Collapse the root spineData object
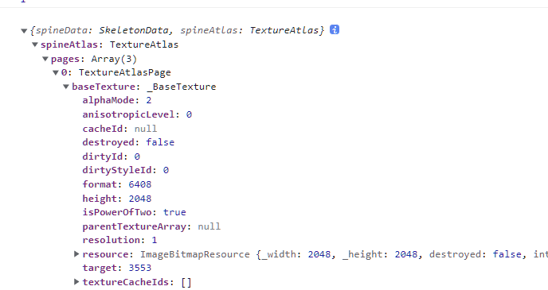 tap(24, 31)
